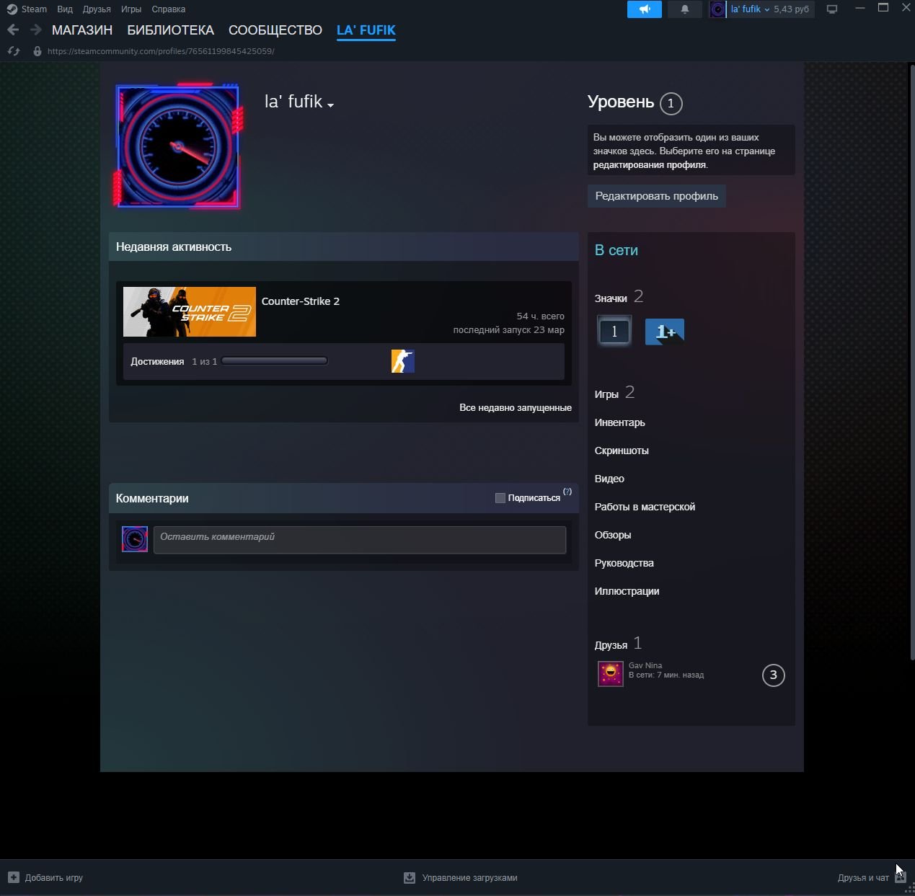Open the Steam menu
The image size is (915, 896).
(x=35, y=9)
